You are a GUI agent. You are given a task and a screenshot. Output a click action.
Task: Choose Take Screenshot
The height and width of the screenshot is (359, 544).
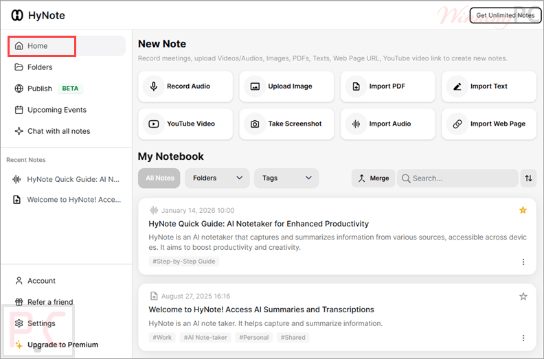(x=286, y=124)
